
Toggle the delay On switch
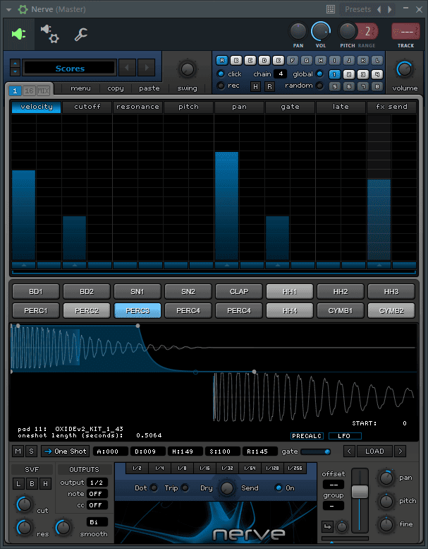click(279, 488)
